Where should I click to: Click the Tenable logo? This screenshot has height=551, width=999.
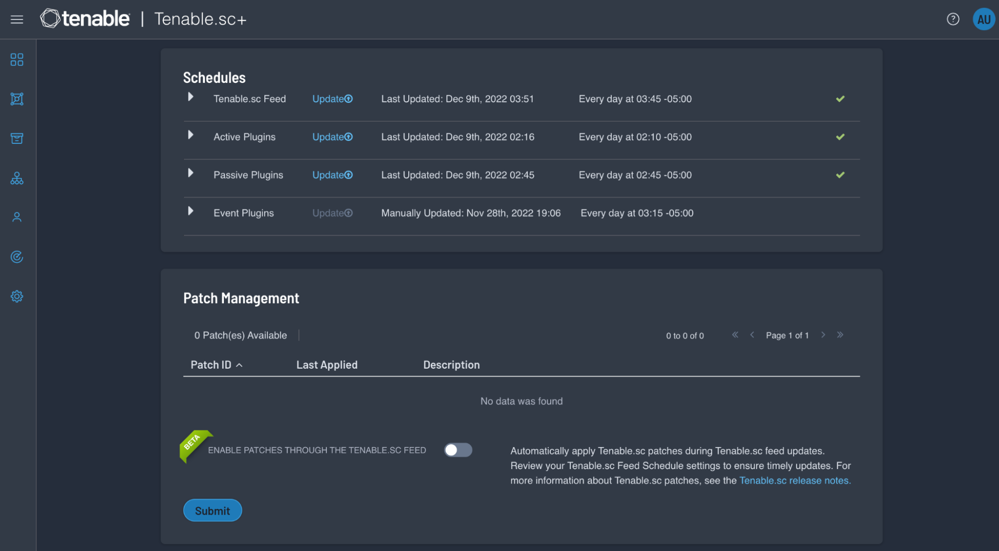[x=85, y=19]
